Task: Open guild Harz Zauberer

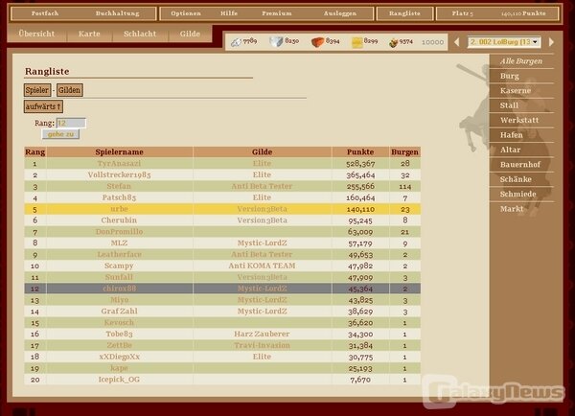Action: (262, 334)
